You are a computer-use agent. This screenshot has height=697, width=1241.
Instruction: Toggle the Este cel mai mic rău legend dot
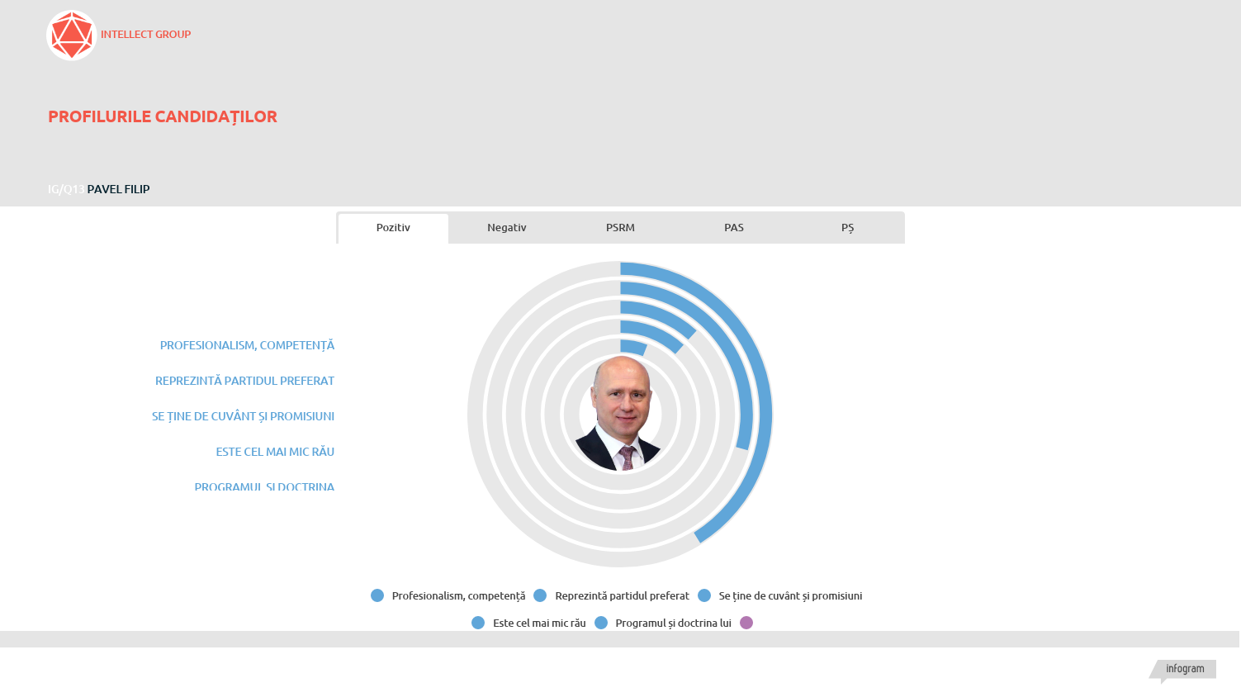478,623
